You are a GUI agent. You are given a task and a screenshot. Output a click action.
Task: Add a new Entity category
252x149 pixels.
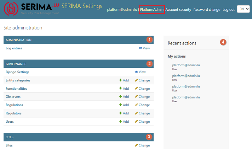coord(124,80)
